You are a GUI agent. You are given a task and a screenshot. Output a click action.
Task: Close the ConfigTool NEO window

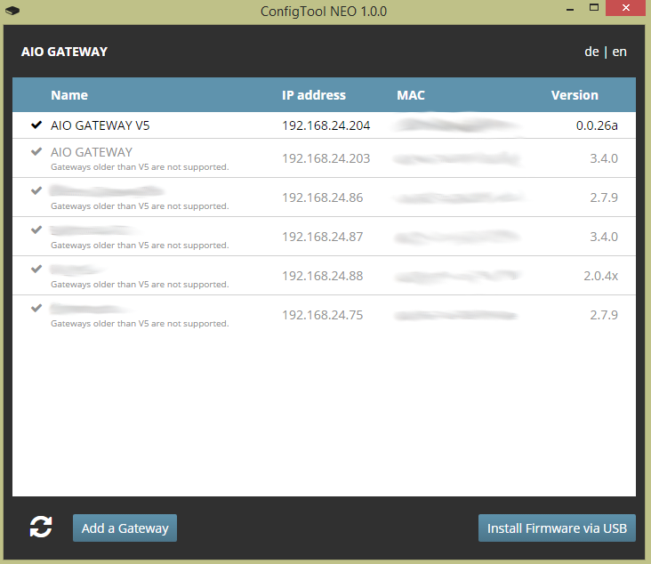click(x=626, y=7)
